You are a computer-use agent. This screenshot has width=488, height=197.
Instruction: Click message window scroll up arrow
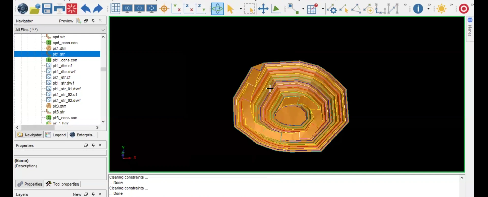[x=462, y=178]
